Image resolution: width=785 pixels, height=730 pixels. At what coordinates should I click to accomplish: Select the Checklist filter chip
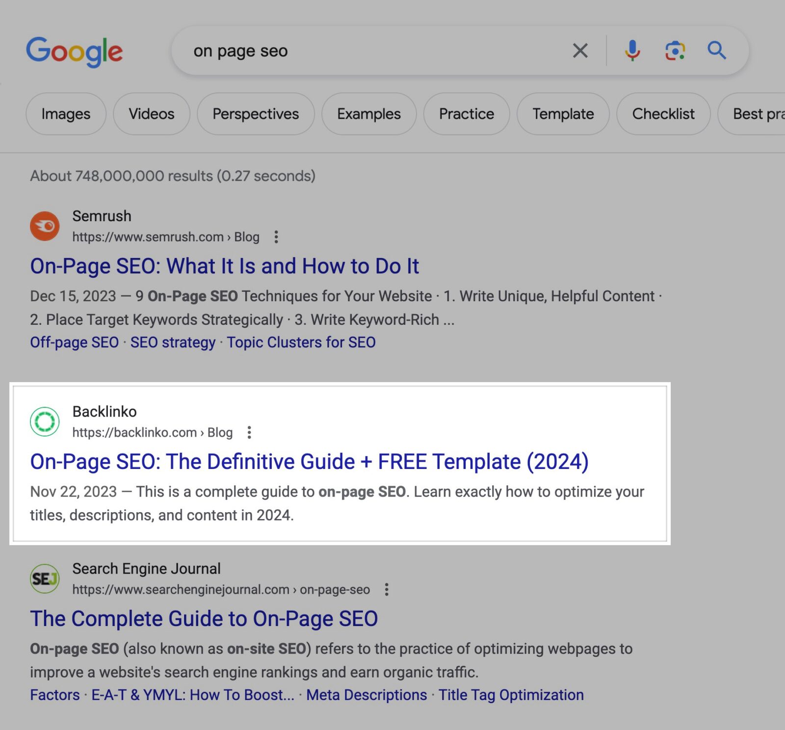(663, 114)
